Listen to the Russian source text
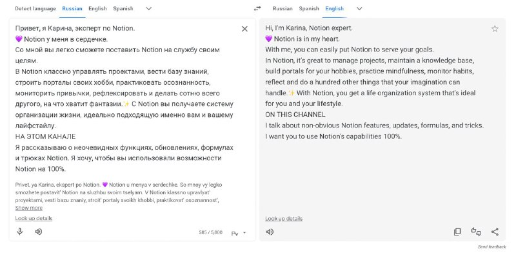 39,232
